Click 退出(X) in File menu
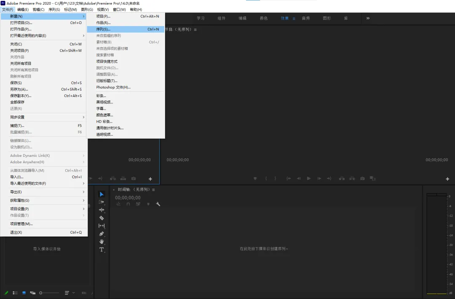The height and width of the screenshot is (299, 455). [x=44, y=232]
